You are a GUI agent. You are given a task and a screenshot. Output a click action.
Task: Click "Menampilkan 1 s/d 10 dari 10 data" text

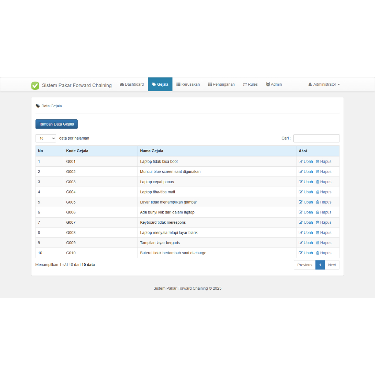pyautogui.click(x=65, y=265)
